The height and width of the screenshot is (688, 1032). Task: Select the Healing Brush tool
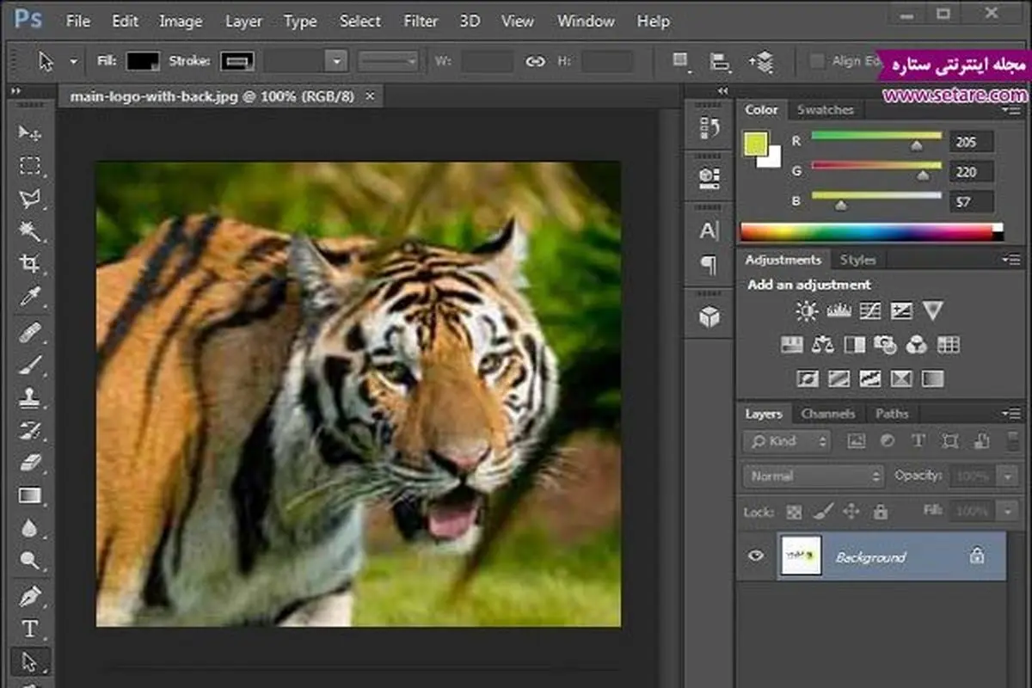[x=30, y=331]
